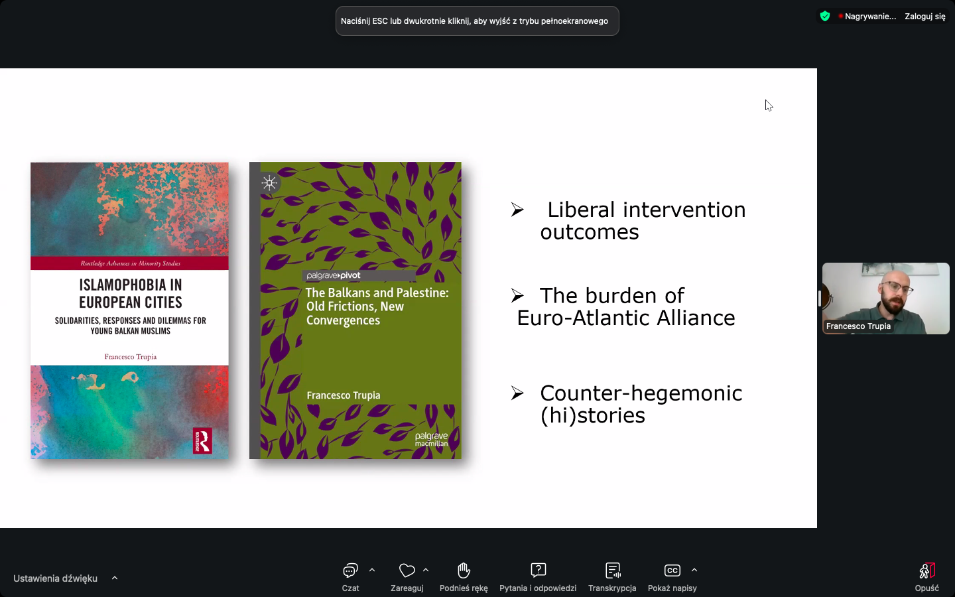Toggle captions with Pokaż napisy
The height and width of the screenshot is (597, 955).
672,577
